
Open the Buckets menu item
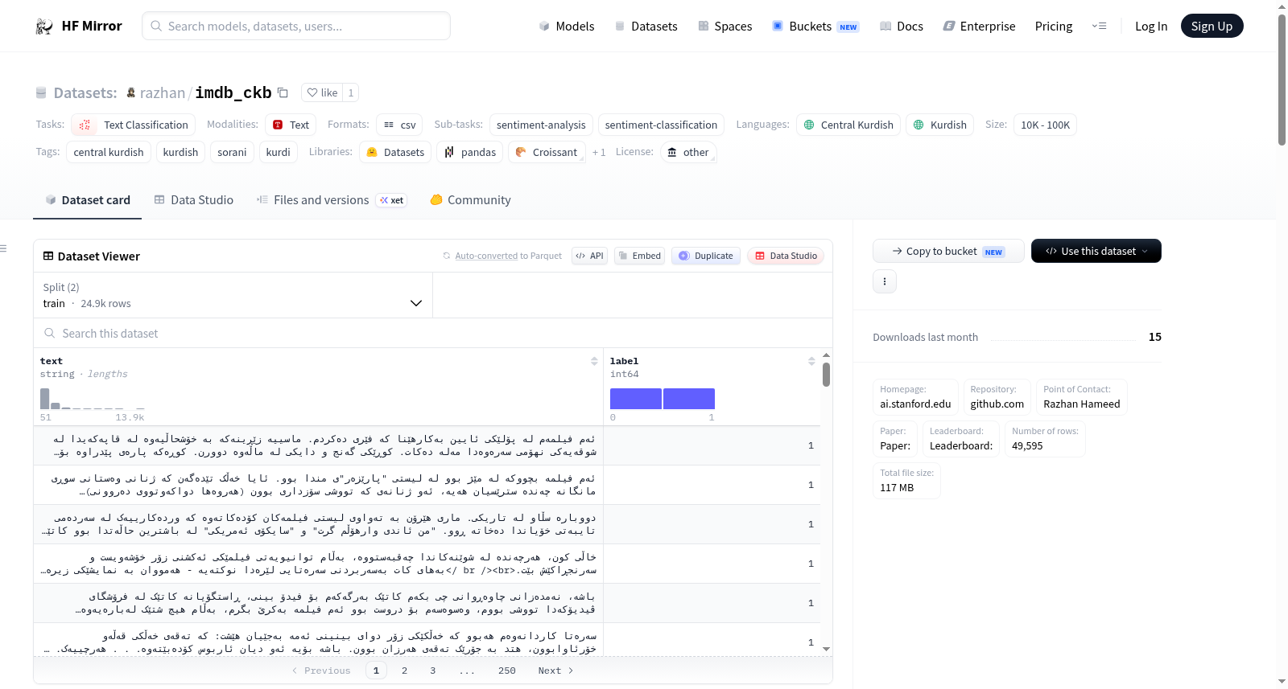(815, 27)
